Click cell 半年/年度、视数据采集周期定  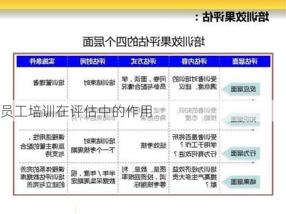coord(93,177)
